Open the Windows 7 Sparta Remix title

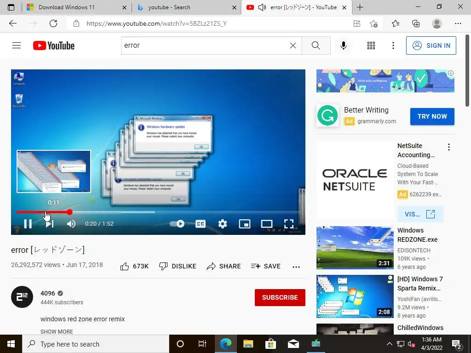(x=419, y=284)
